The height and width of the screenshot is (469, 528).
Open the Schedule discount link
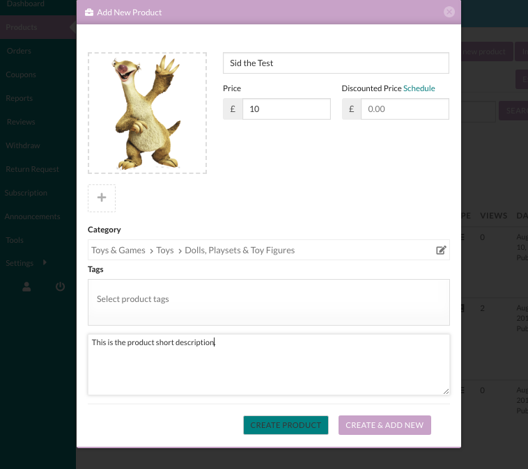pos(419,88)
